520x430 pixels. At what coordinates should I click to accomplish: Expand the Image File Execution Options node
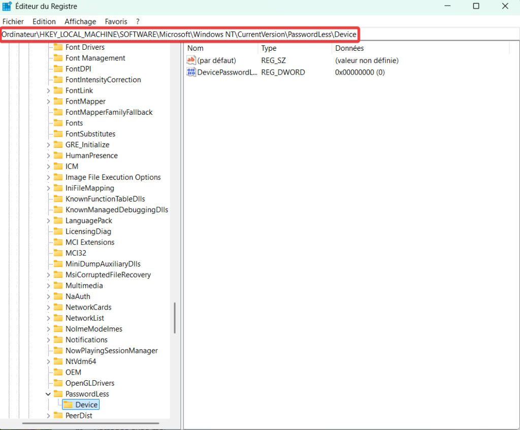pos(48,177)
